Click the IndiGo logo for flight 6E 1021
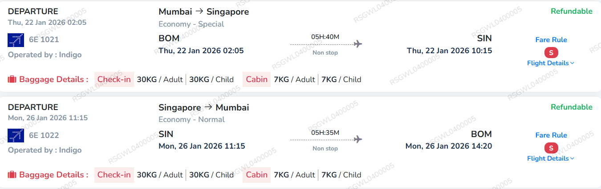Image resolution: width=601 pixels, height=189 pixels. click(16, 40)
